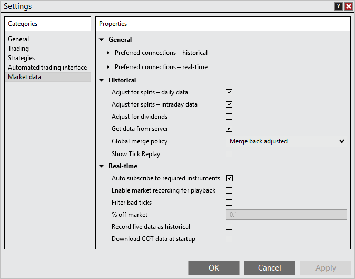Viewport: 355px width, 279px height.
Task: Click the Adjust for dividends label
Action: point(140,117)
